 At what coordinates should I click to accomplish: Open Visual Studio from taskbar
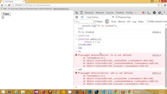[36, 92]
